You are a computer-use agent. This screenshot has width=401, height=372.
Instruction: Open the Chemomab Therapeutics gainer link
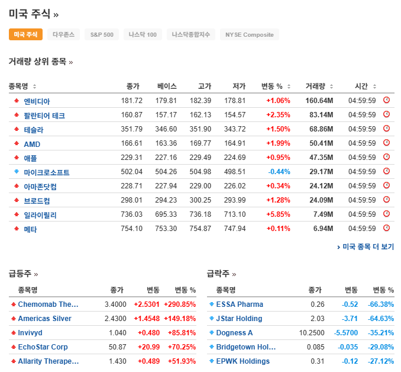[x=48, y=304]
